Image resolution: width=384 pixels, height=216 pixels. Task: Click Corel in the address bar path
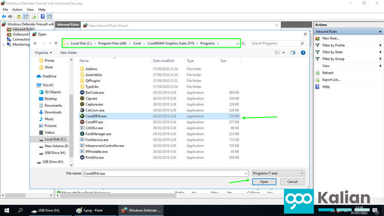(x=137, y=44)
